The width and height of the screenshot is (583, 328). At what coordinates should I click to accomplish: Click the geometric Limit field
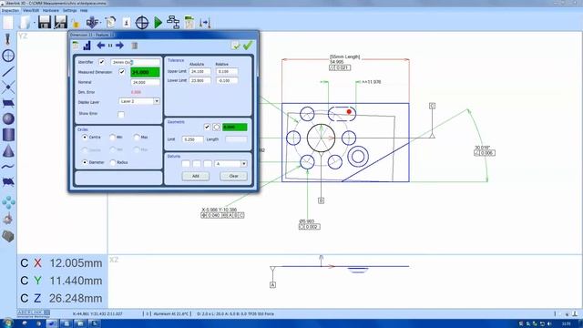coord(192,139)
